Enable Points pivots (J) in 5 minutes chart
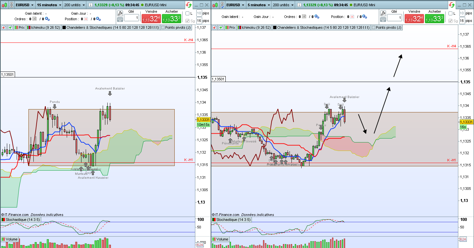474x248 pixels. coord(387,28)
